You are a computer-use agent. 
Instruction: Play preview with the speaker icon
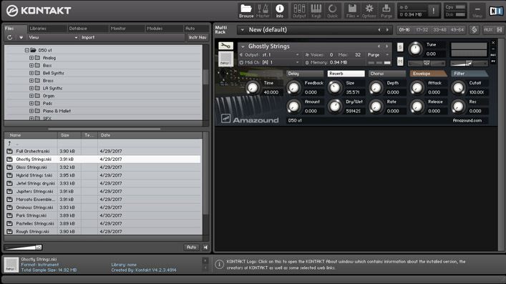coord(205,248)
